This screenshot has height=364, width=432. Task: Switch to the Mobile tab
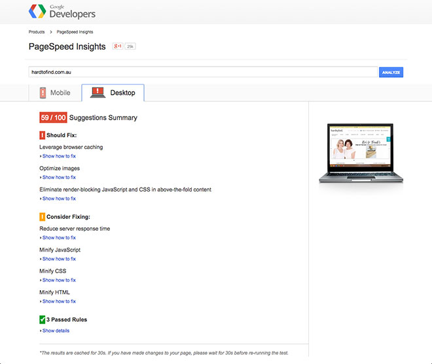[x=55, y=93]
